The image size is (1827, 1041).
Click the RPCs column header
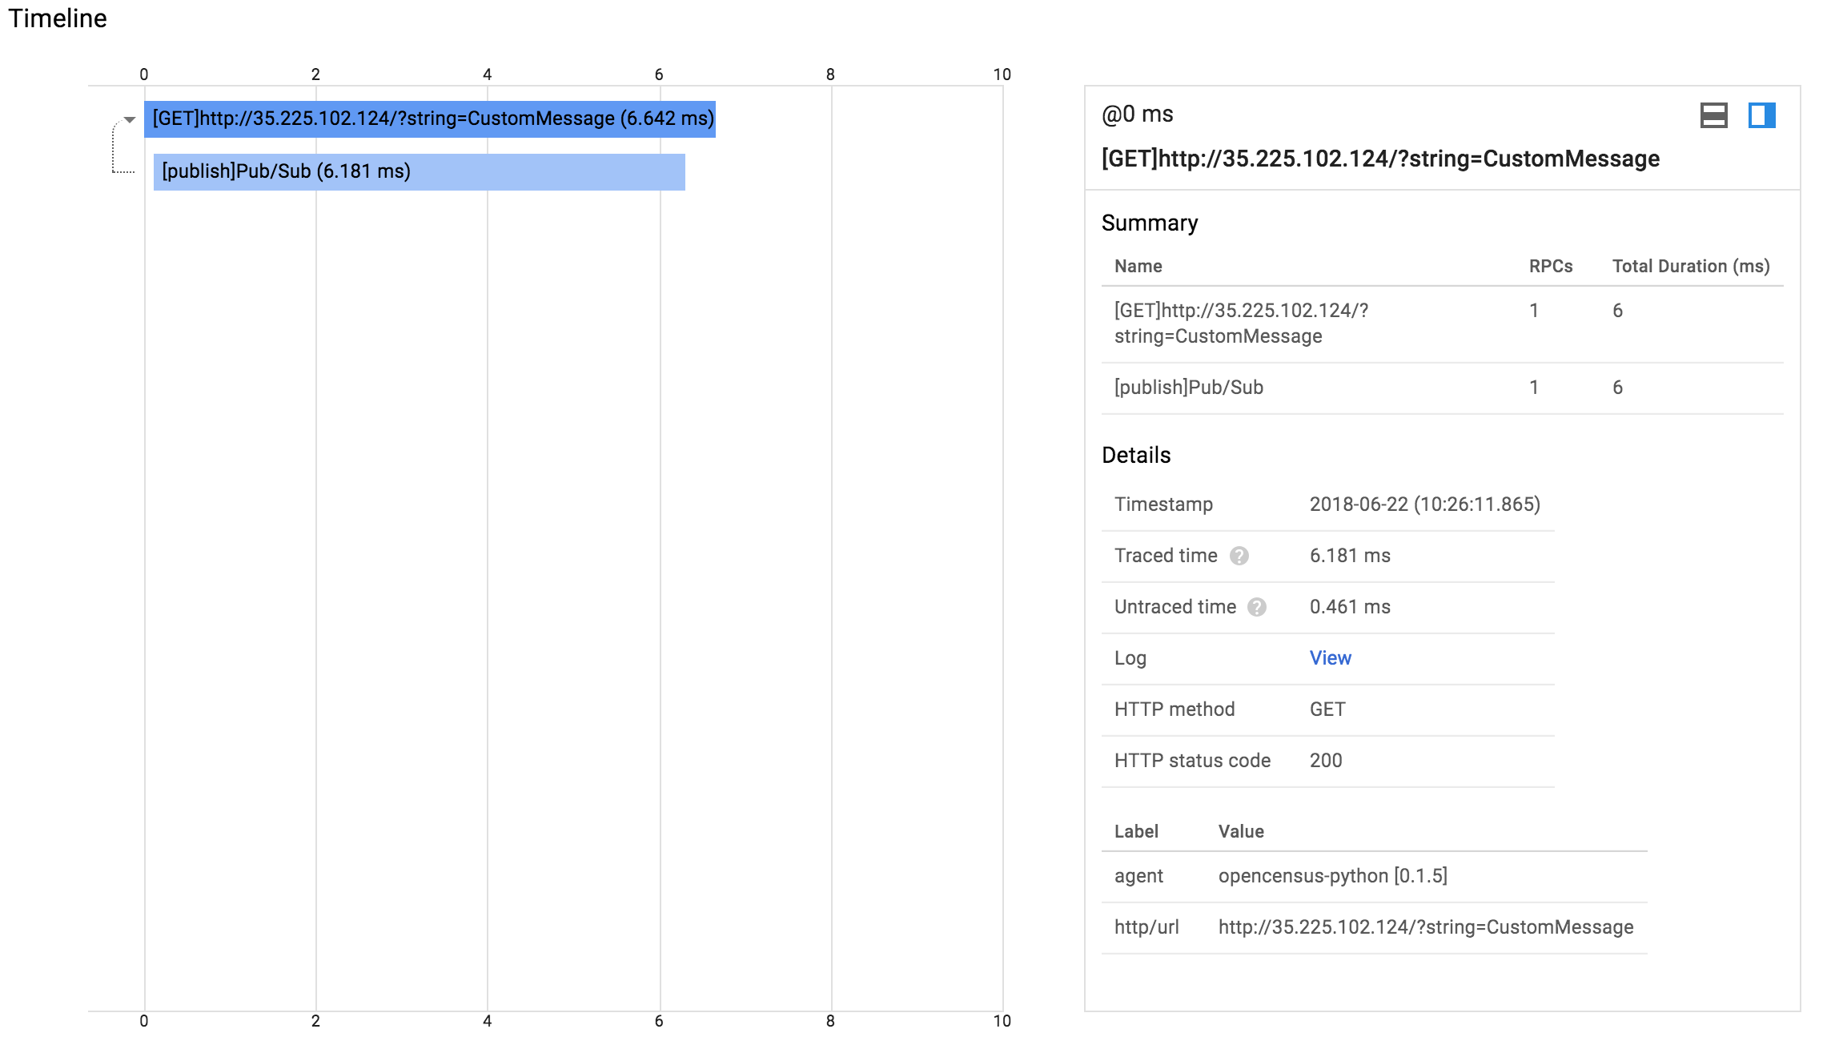click(x=1550, y=267)
